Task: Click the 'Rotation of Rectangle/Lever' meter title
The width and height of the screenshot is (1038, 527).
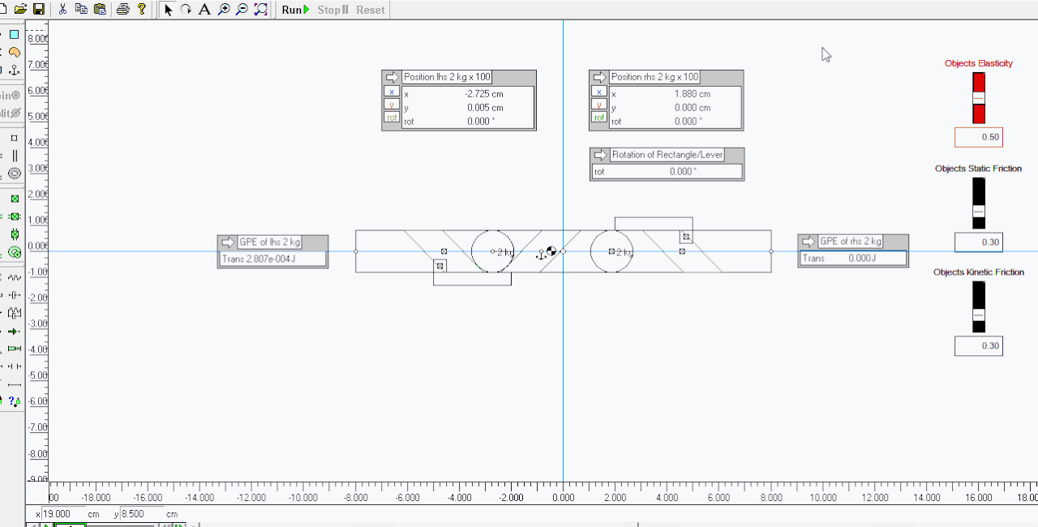Action: pos(667,155)
